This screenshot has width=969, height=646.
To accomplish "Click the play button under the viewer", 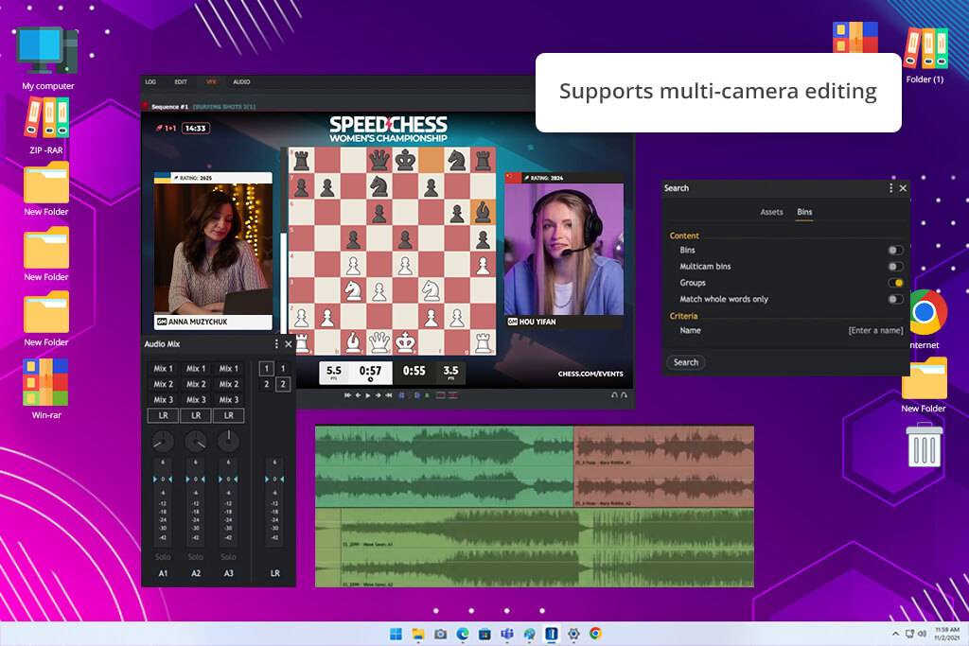I will click(368, 395).
